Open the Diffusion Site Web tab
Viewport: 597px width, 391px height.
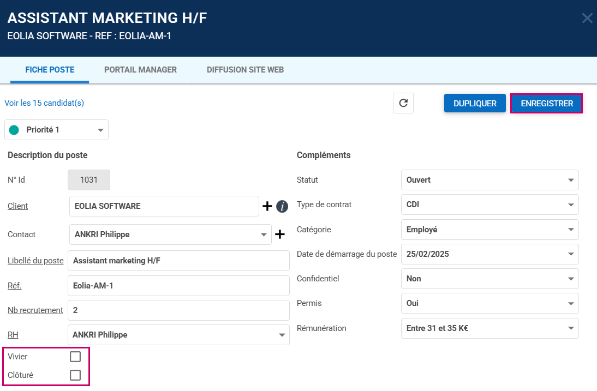point(245,70)
